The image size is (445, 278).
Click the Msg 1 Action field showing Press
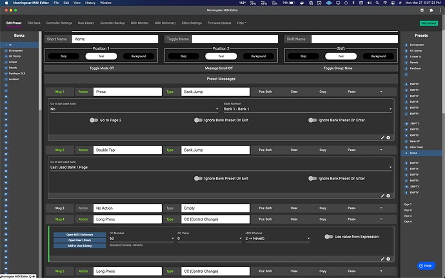click(128, 92)
